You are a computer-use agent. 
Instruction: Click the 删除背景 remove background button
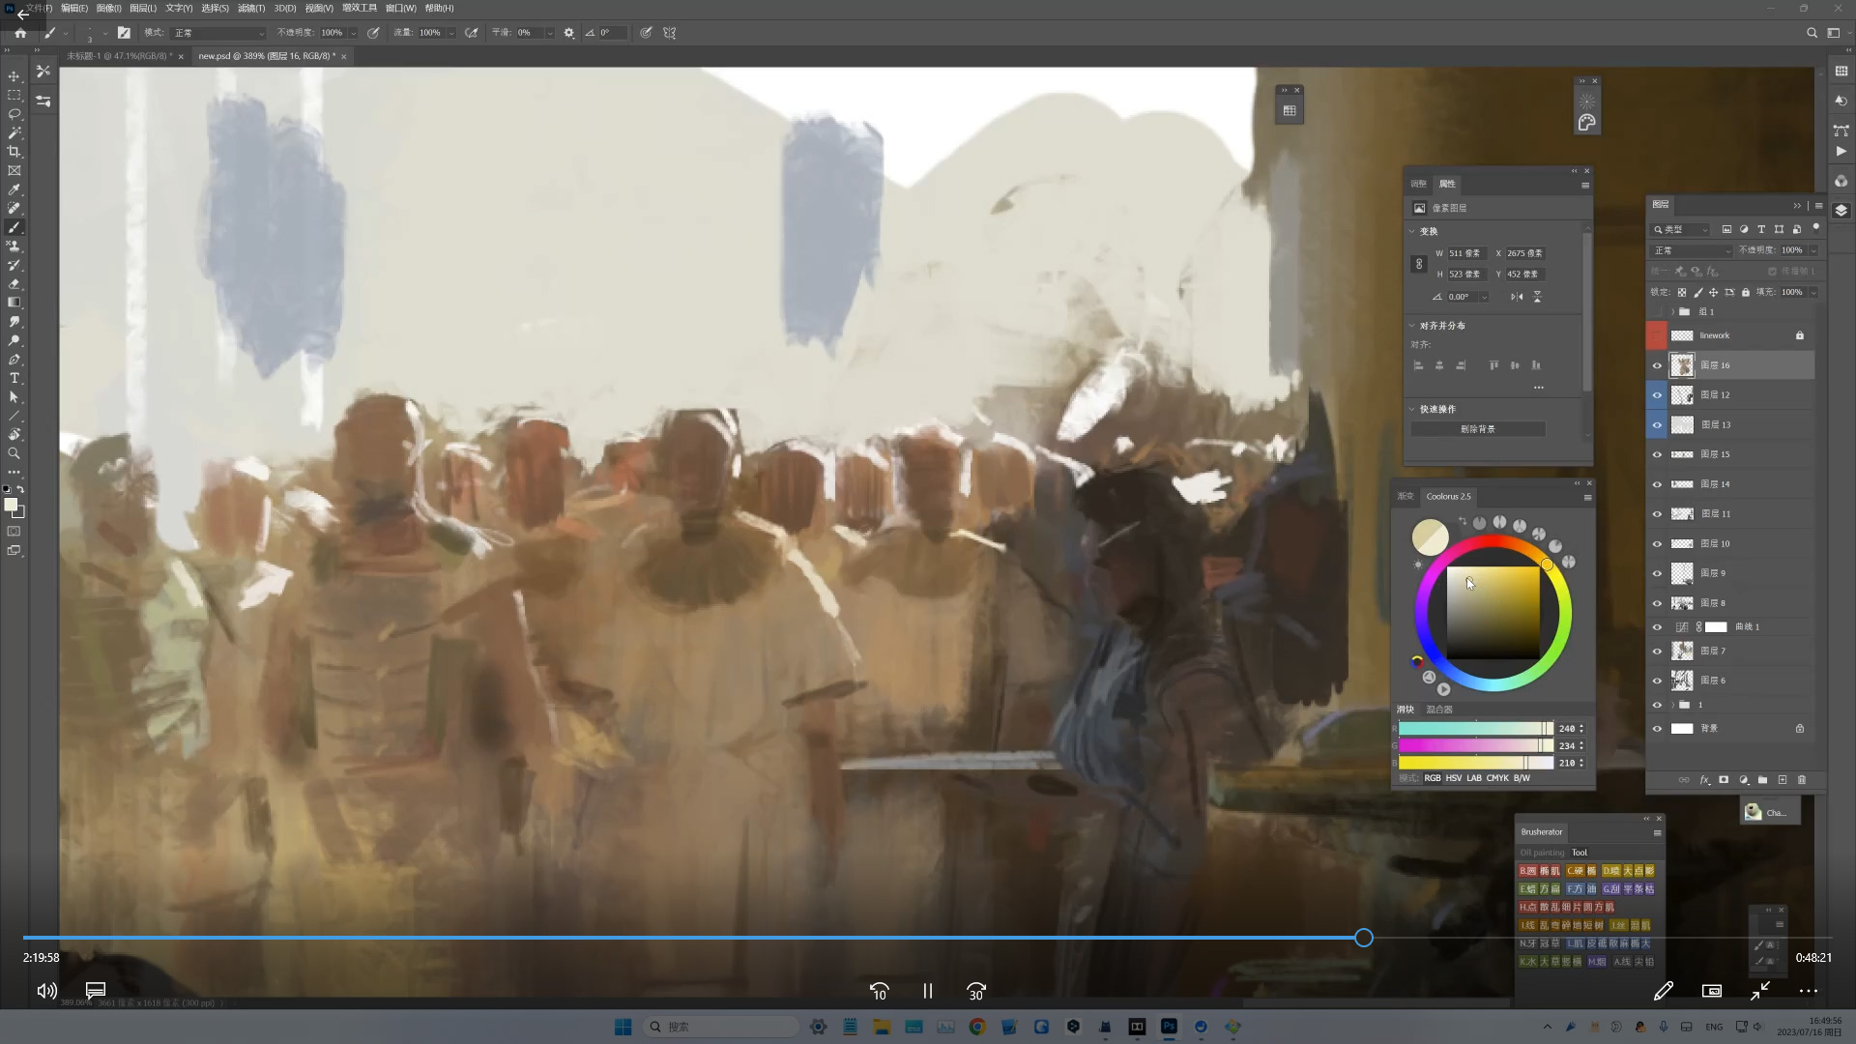pyautogui.click(x=1478, y=429)
